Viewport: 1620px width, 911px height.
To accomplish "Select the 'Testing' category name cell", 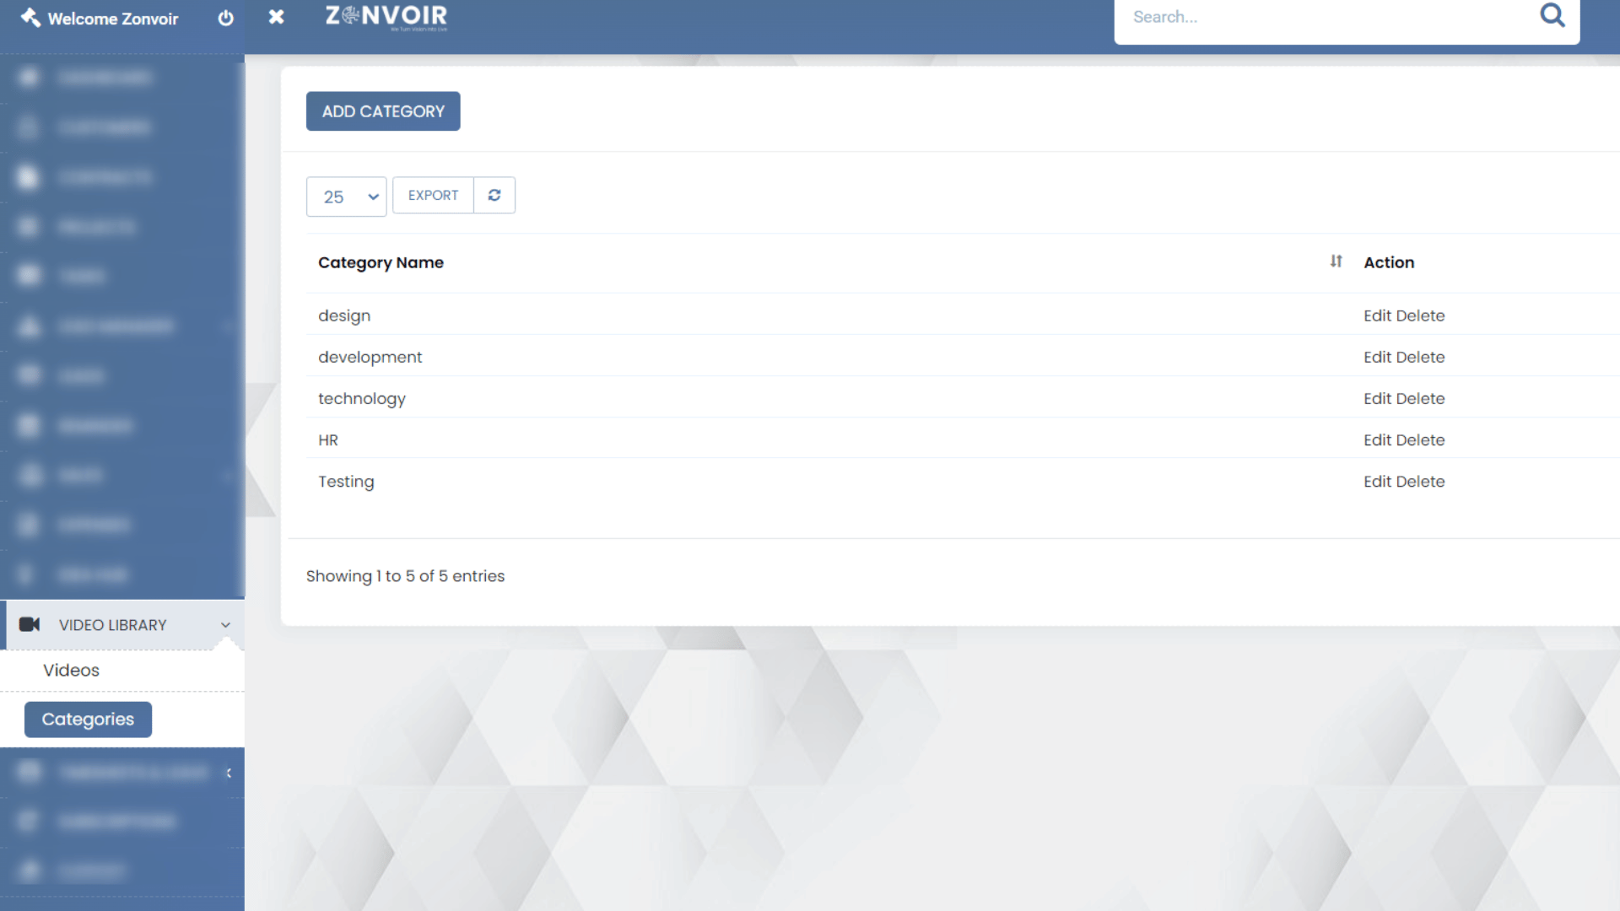I will 346,482.
